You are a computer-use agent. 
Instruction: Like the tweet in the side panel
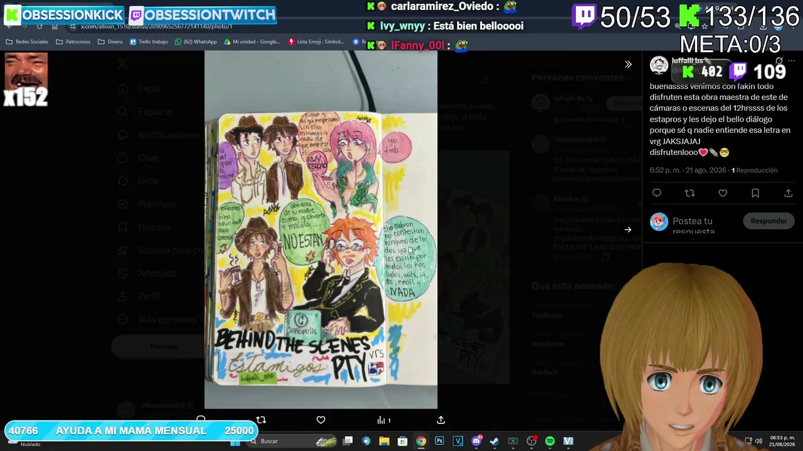point(723,194)
